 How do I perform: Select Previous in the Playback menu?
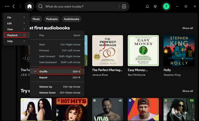click(x=57, y=50)
